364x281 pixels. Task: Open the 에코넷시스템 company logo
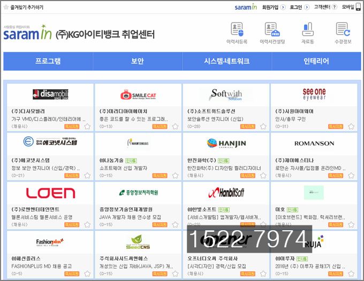pos(50,142)
